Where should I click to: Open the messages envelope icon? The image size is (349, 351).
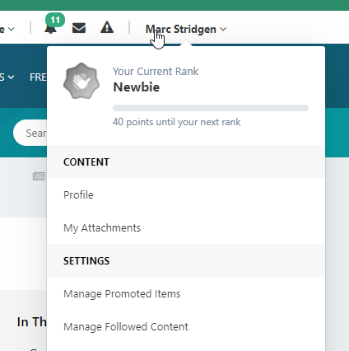point(79,28)
